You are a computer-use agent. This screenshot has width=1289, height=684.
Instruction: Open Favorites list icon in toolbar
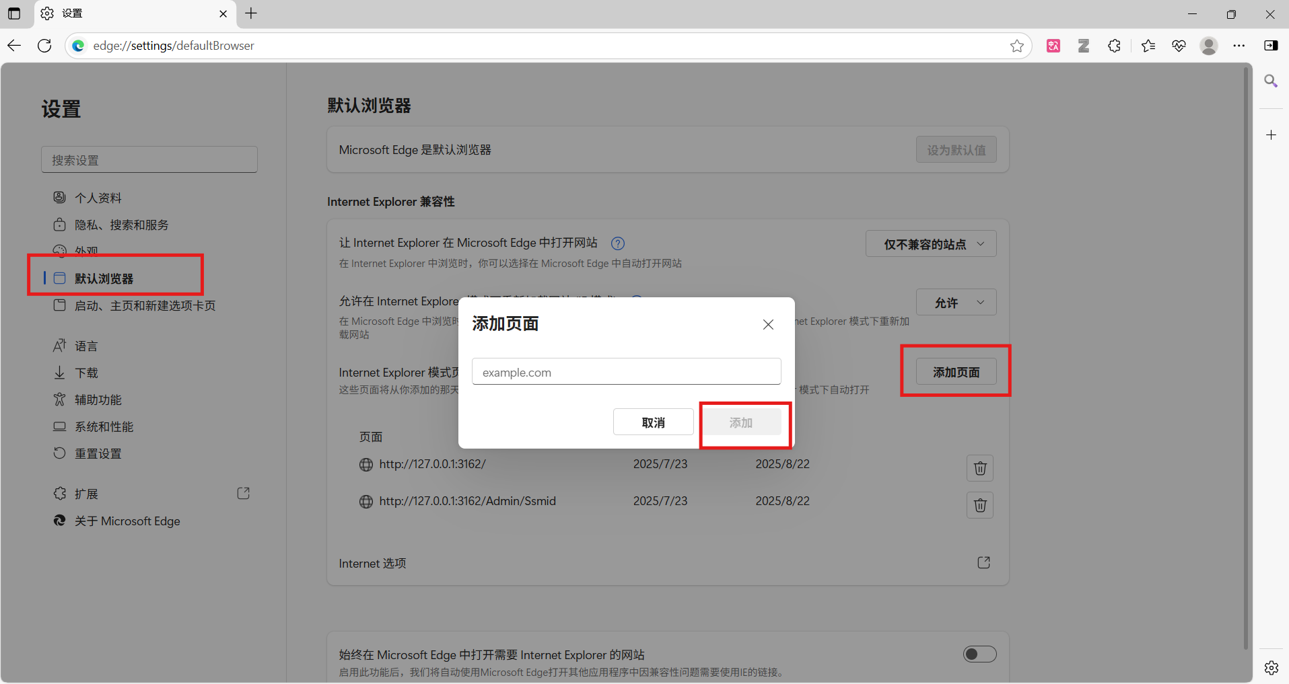[x=1148, y=46]
